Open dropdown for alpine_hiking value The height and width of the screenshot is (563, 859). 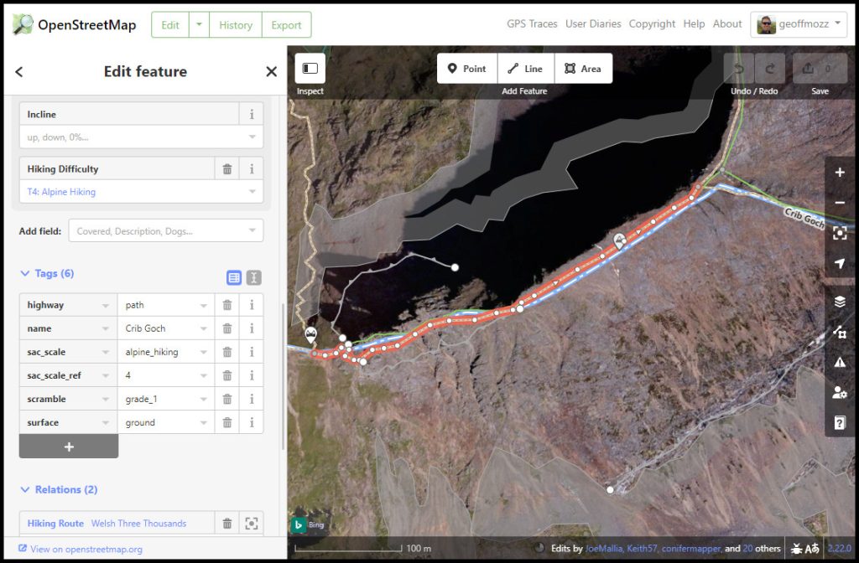203,353
